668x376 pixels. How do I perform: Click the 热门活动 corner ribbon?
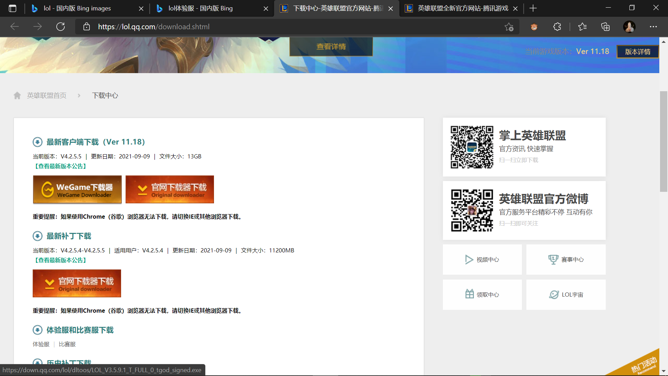(x=642, y=365)
